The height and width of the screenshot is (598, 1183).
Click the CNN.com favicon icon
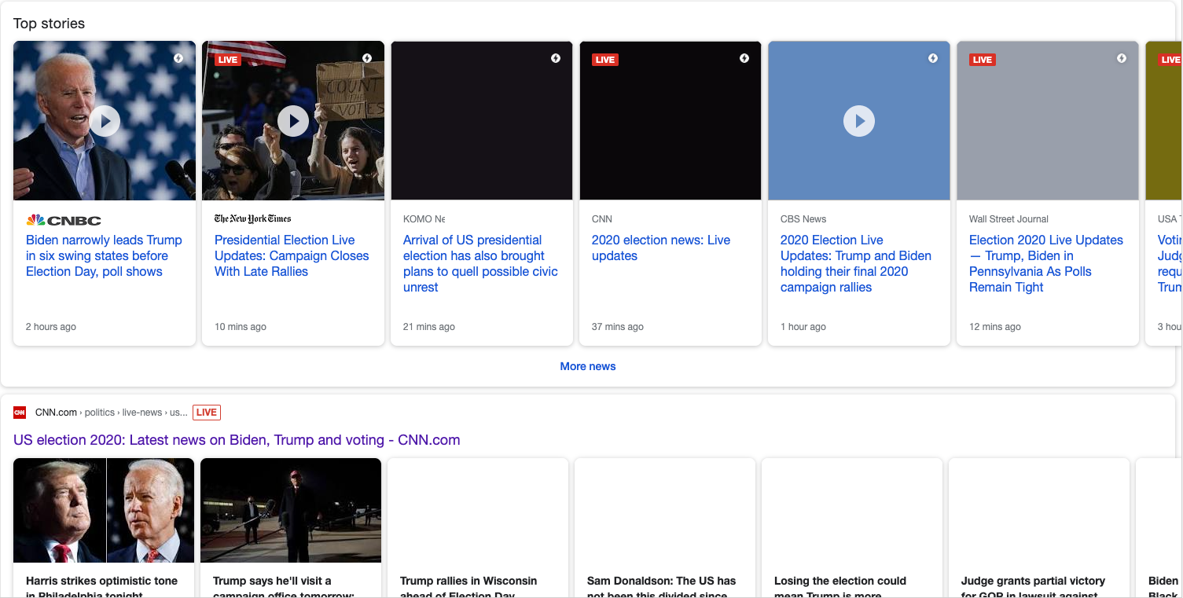click(20, 413)
